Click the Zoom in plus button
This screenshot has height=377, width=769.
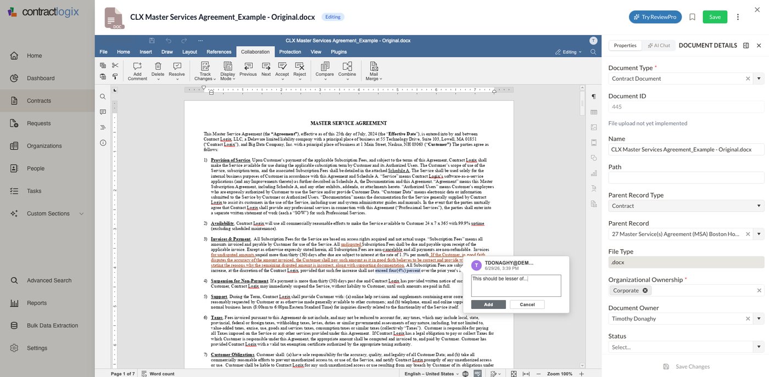click(x=582, y=374)
